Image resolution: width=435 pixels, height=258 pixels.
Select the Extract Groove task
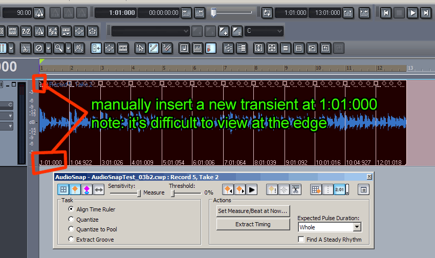[x=71, y=240]
